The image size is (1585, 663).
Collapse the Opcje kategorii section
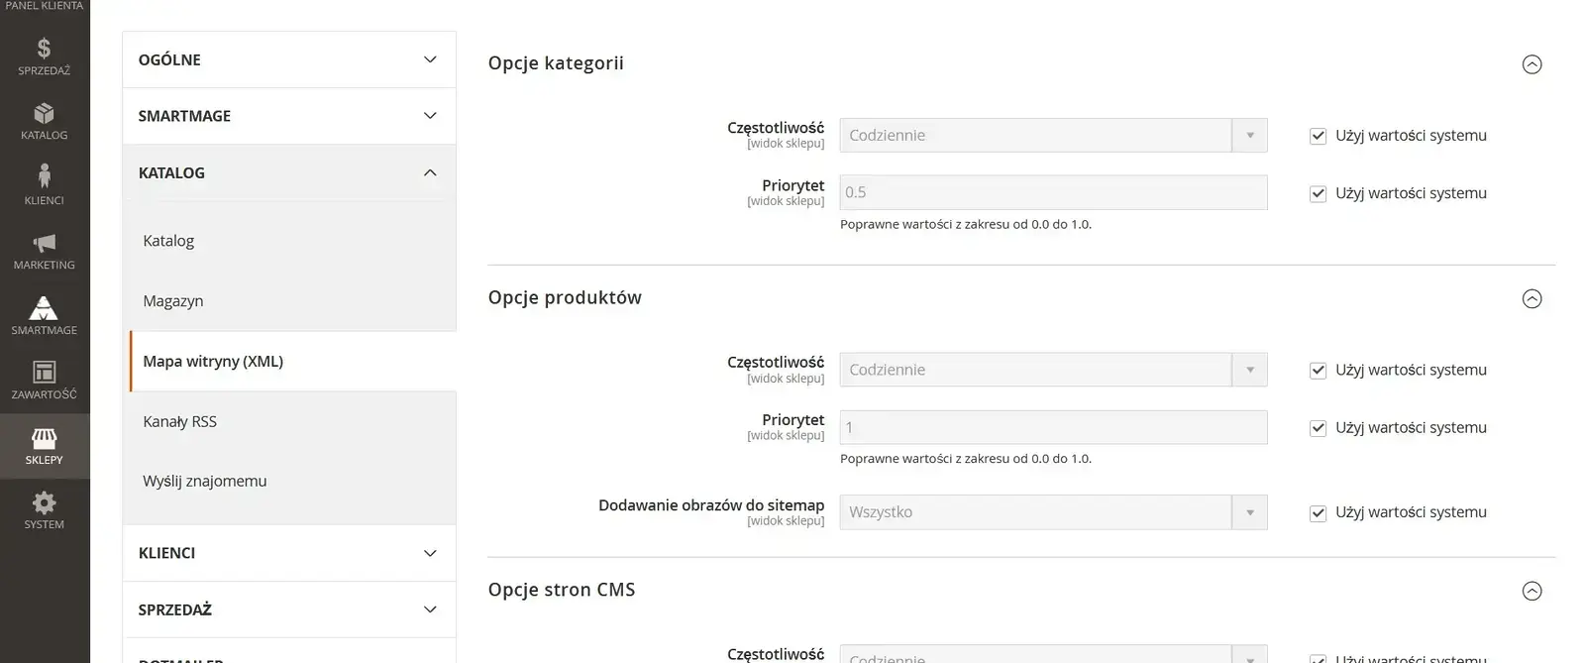pyautogui.click(x=1532, y=64)
